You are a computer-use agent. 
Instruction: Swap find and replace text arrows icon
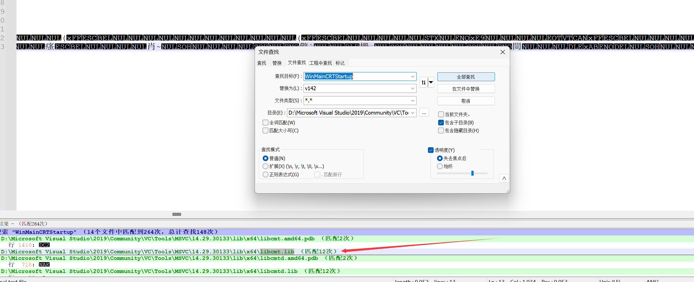coord(424,83)
